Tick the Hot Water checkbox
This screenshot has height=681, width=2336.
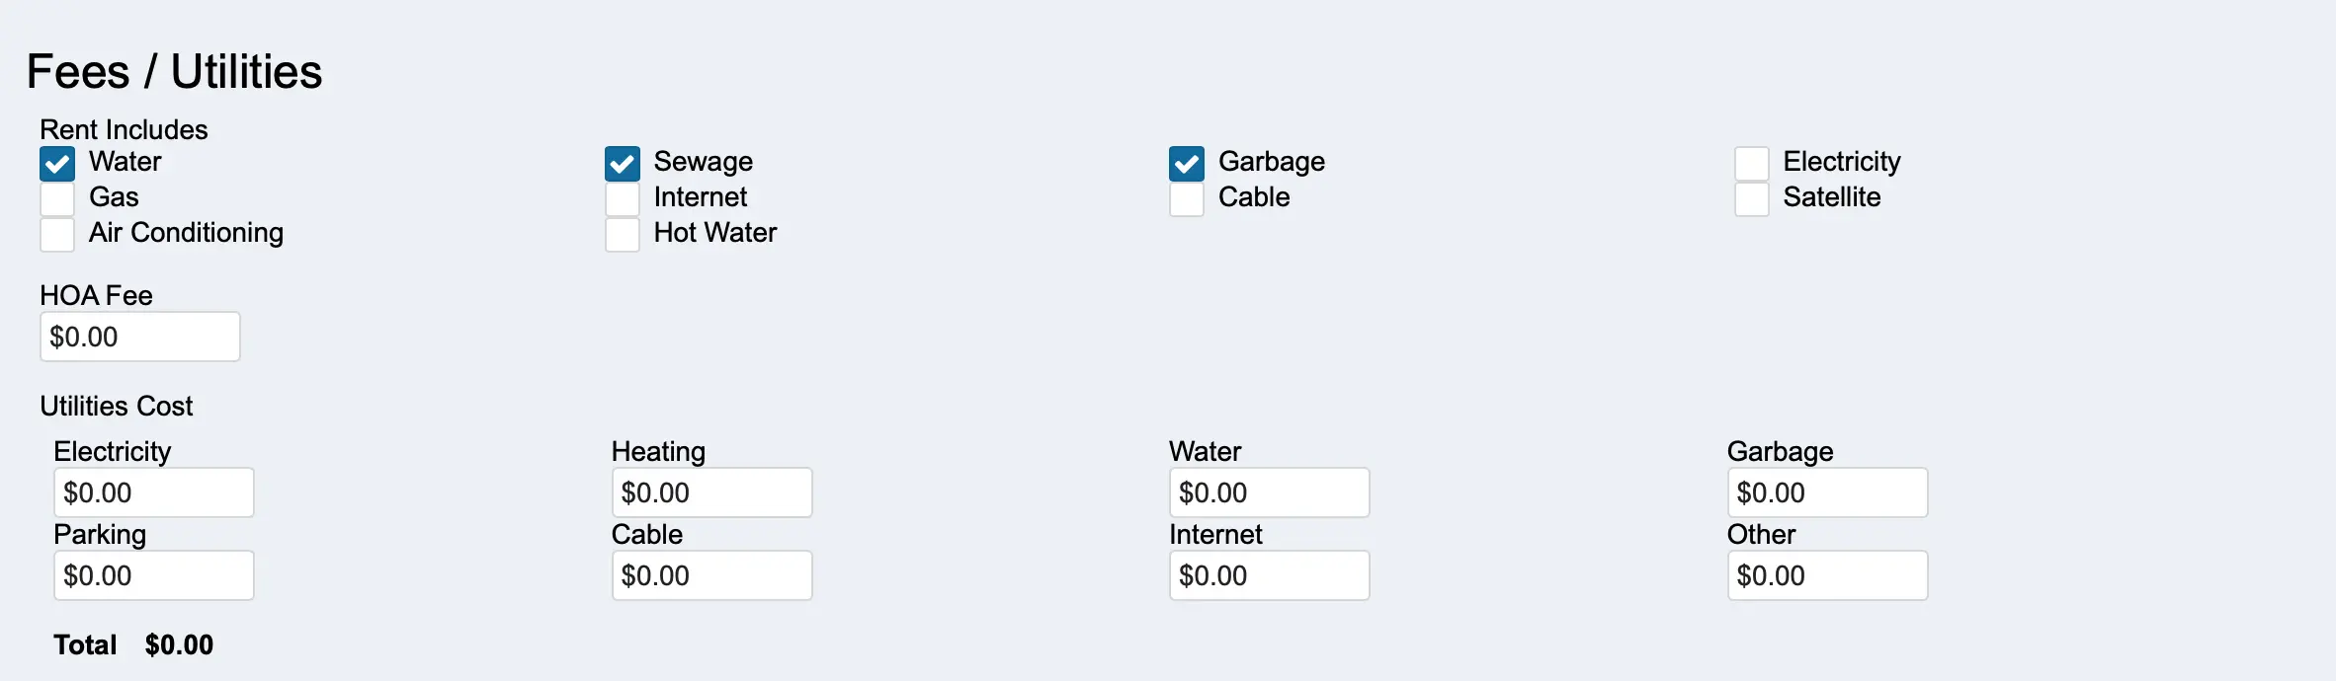coord(623,235)
